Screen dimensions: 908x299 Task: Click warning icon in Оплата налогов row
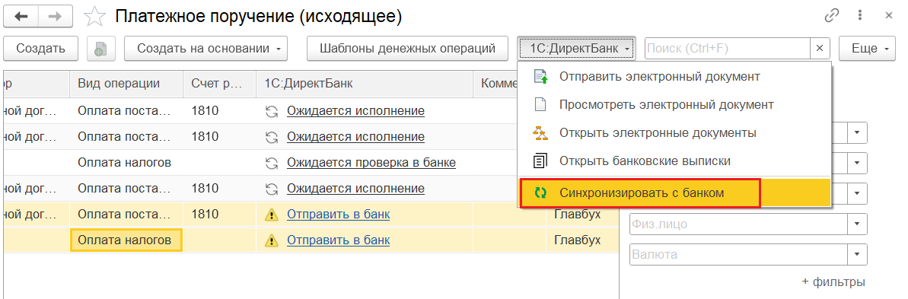271,240
